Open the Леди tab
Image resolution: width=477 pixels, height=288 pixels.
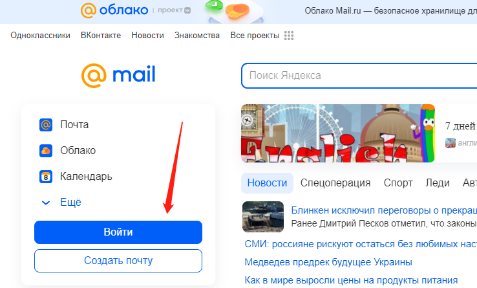(438, 183)
